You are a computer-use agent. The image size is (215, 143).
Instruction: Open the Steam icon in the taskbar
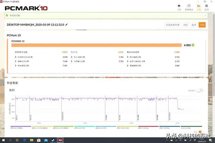(53, 140)
